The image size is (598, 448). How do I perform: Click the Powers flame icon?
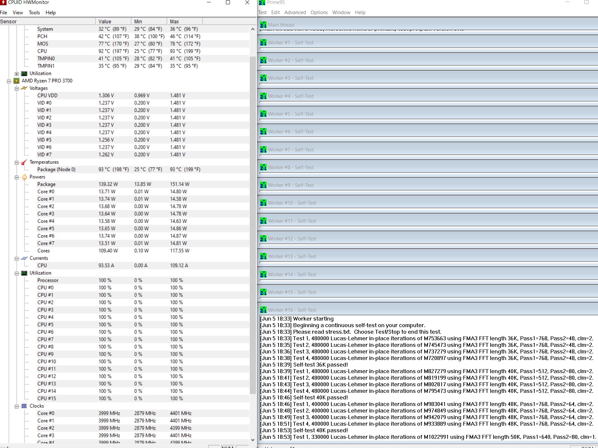point(24,177)
